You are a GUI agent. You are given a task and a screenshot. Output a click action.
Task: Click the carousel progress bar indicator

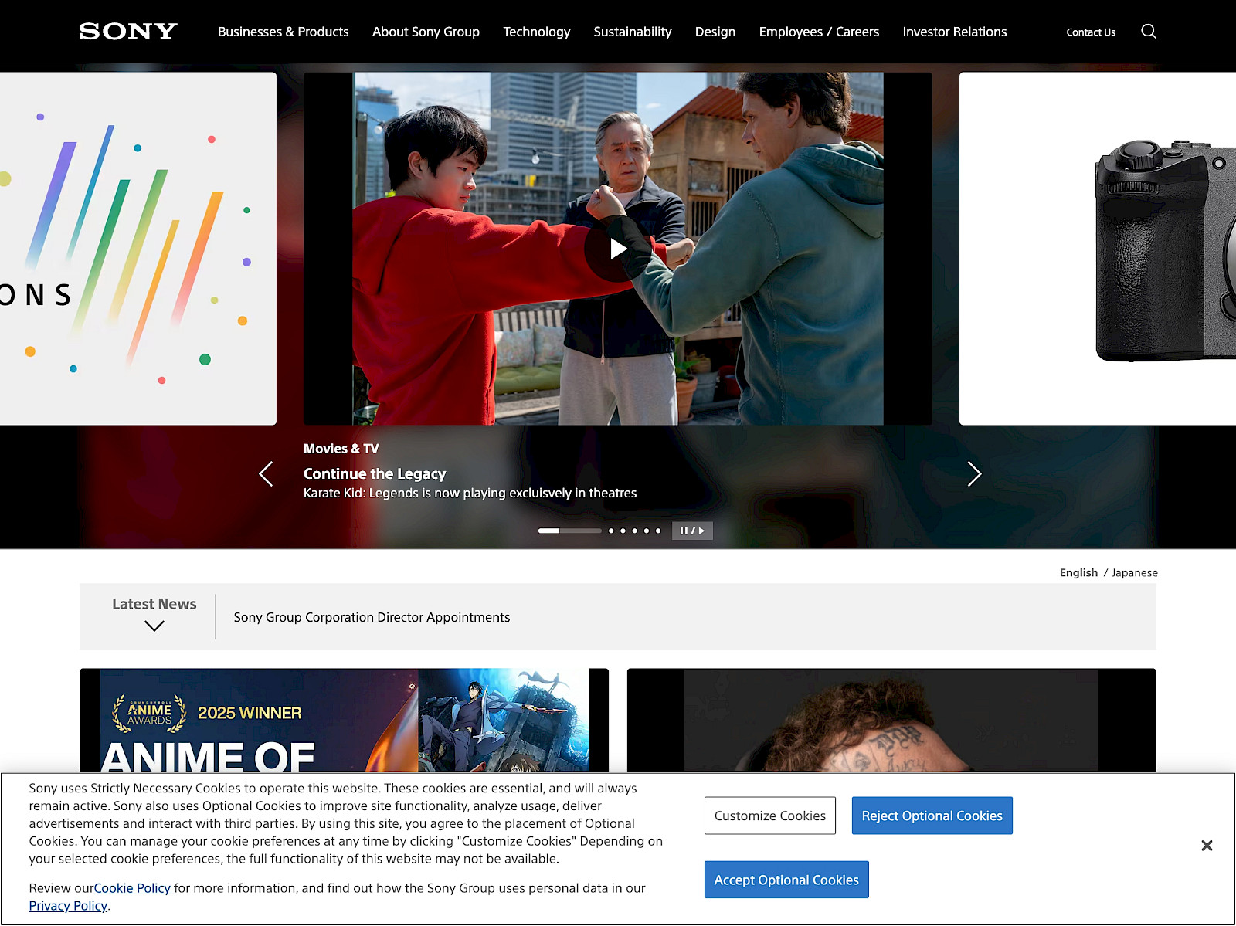coord(569,531)
